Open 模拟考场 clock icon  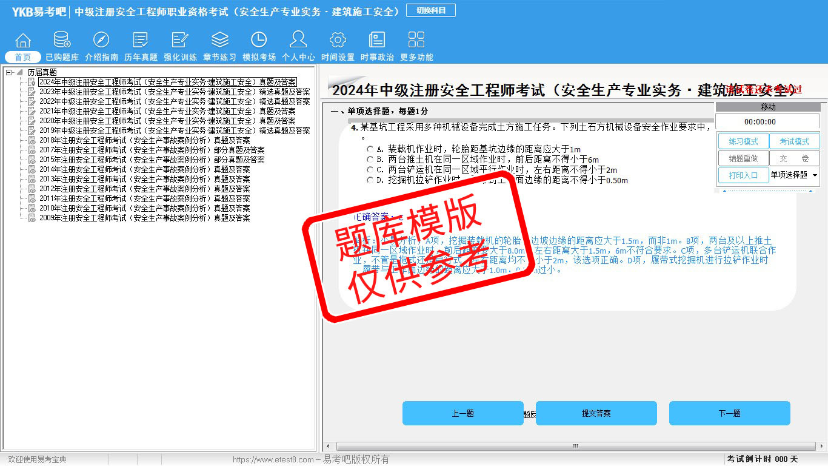coord(259,41)
